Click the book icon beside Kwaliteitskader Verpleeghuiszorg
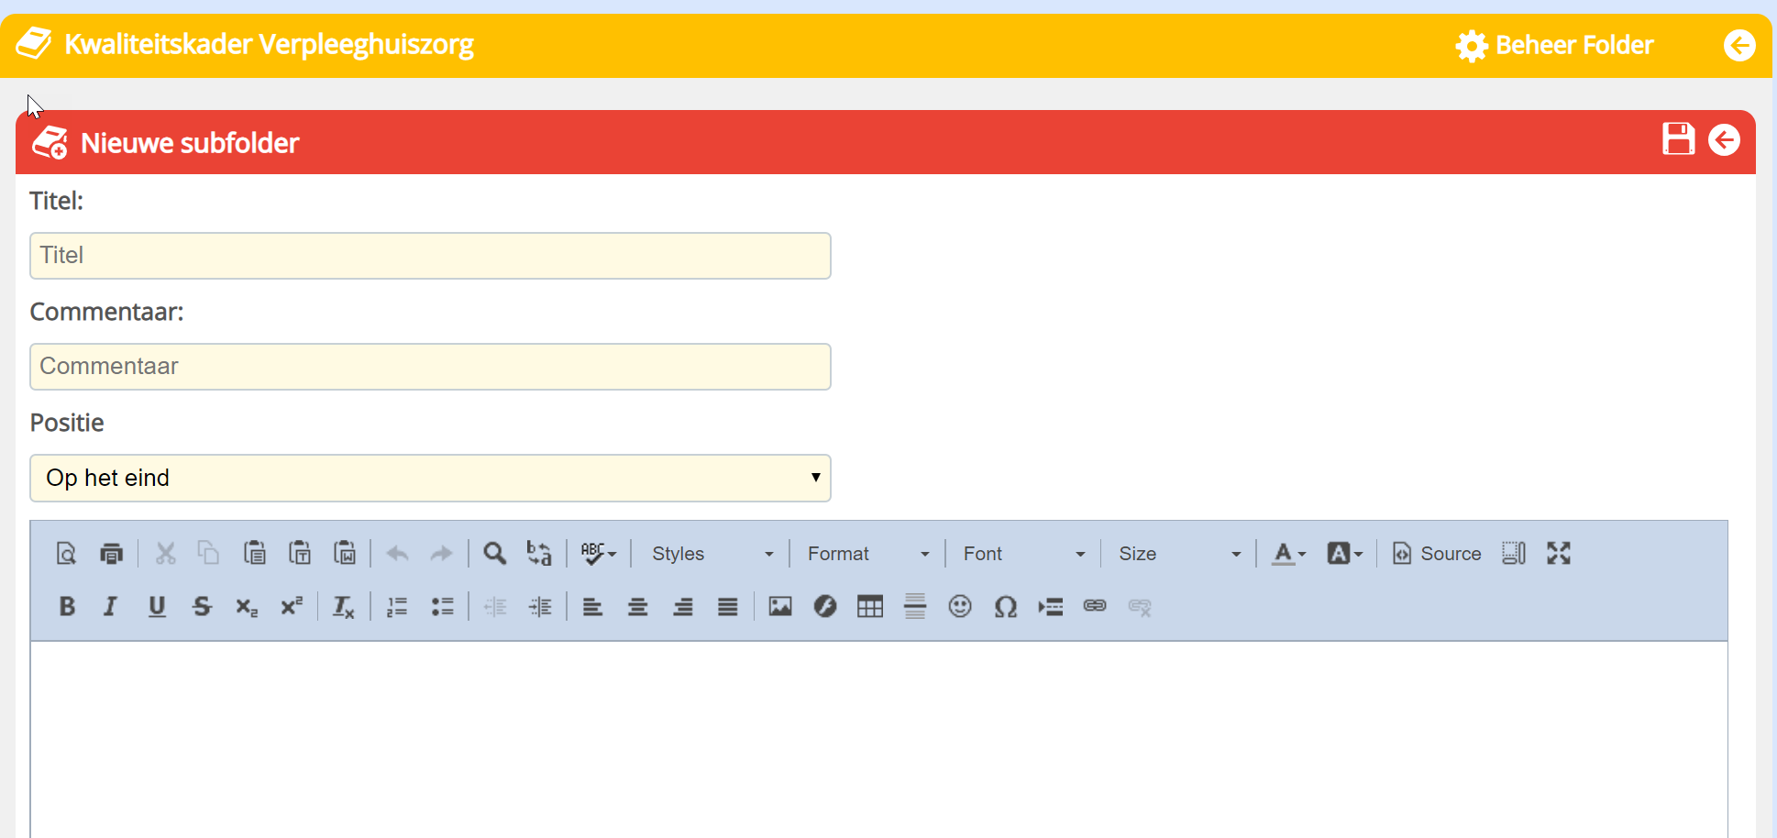Image resolution: width=1777 pixels, height=838 pixels. point(35,44)
